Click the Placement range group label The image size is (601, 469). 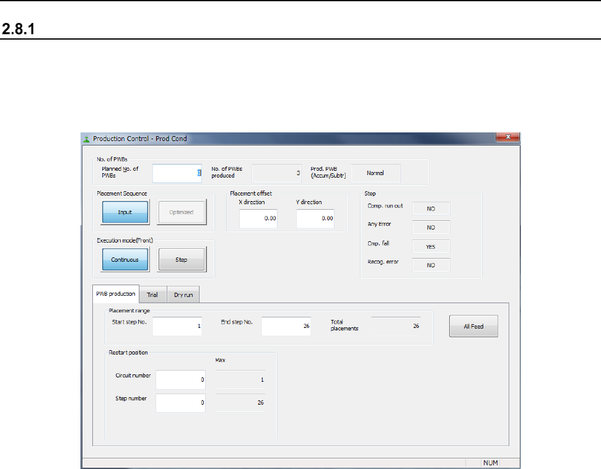(x=129, y=311)
